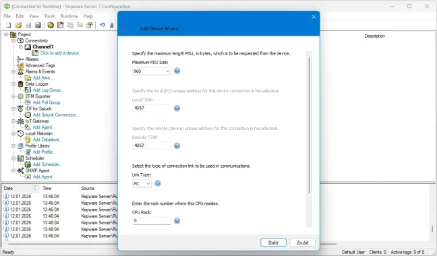Select the IDF for Splunk tree item
The image size is (437, 256).
pos(38,108)
